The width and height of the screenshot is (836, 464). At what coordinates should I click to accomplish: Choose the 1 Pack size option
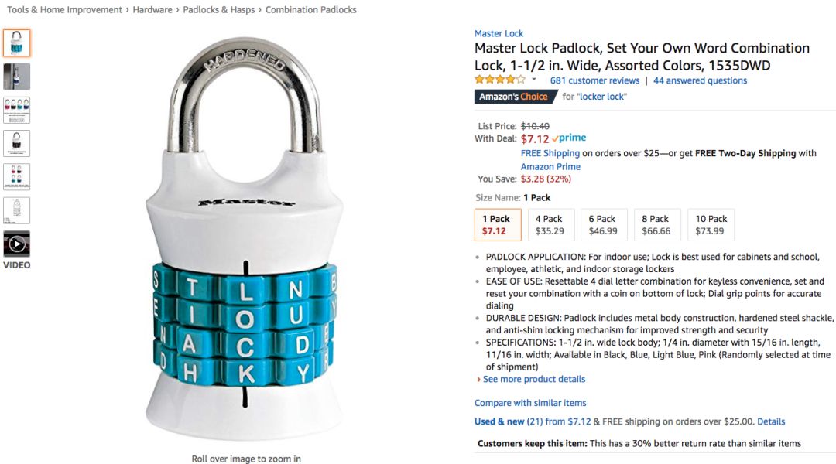(x=497, y=224)
